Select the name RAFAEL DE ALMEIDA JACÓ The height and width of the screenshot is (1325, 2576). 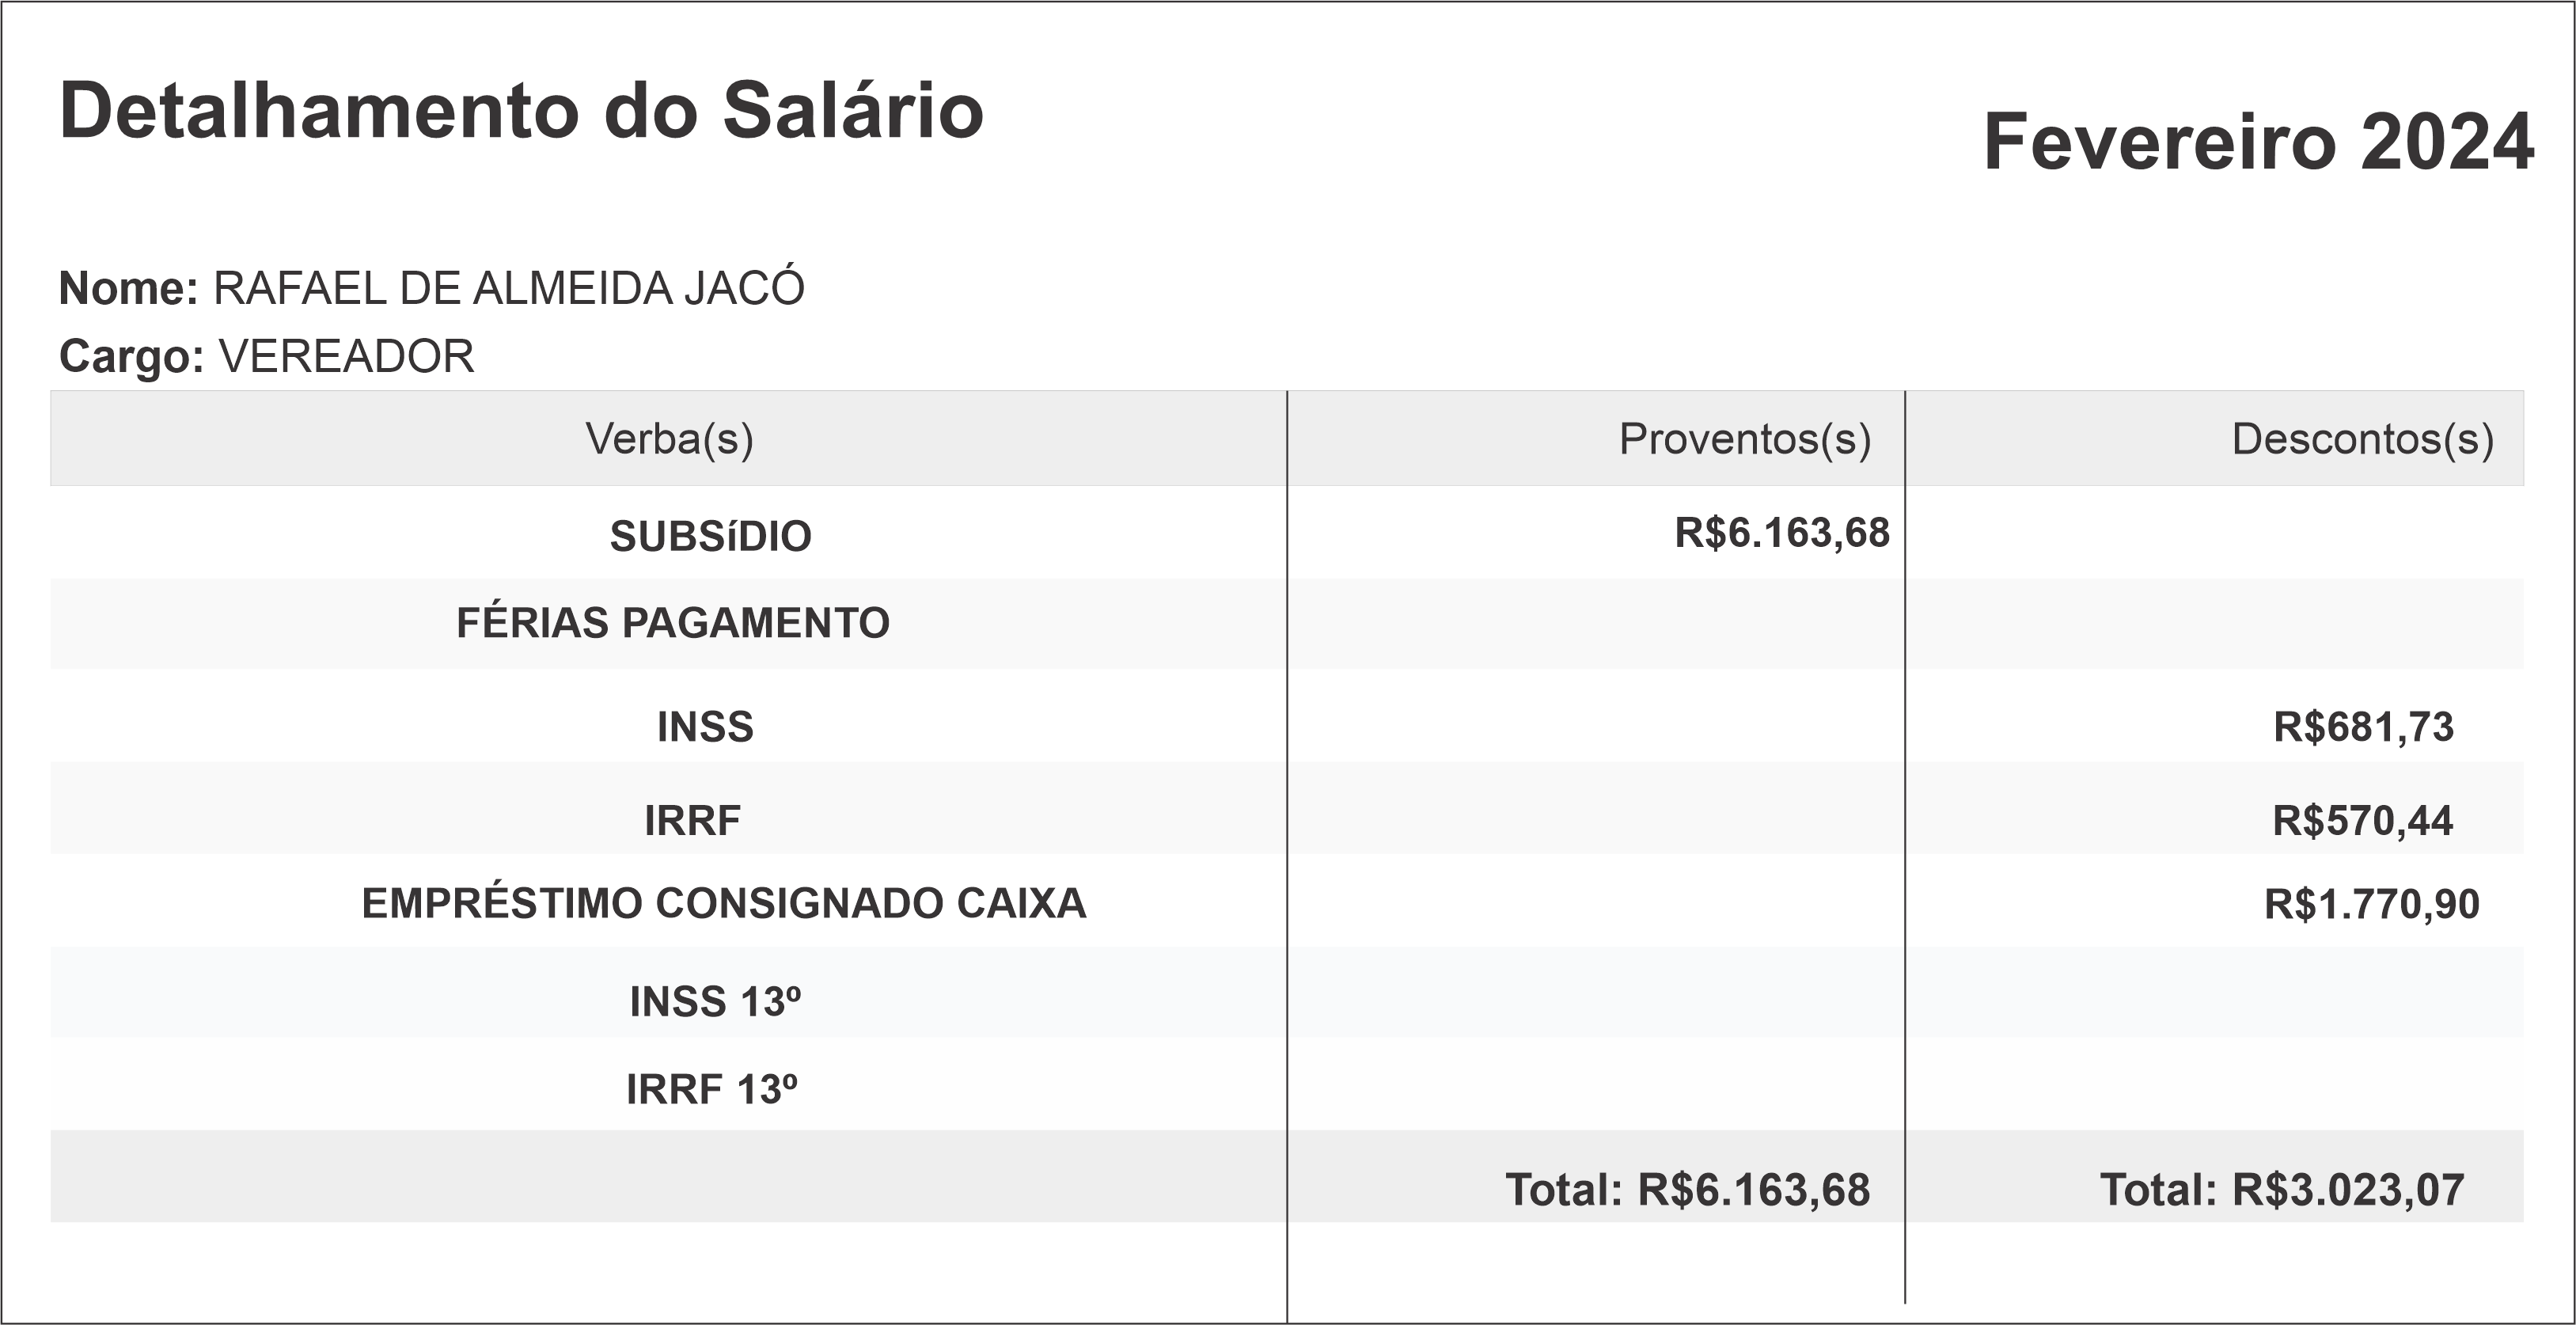[508, 289]
